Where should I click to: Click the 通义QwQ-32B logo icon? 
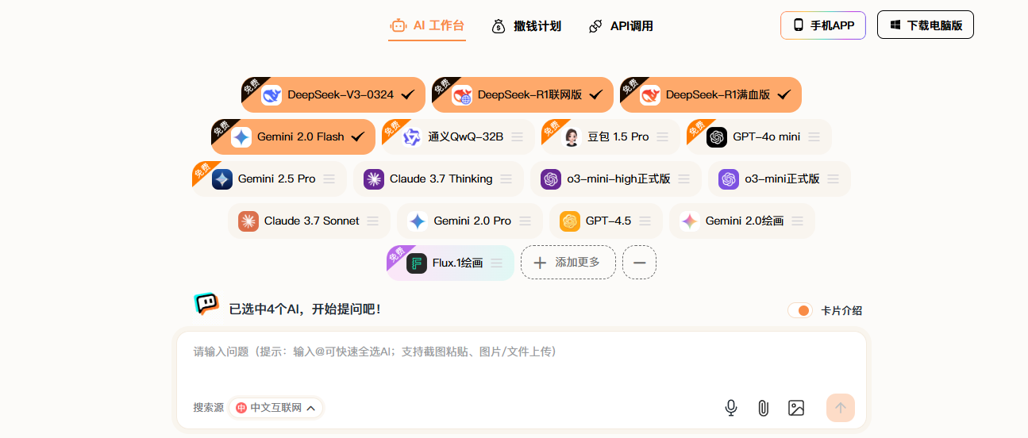coord(412,137)
